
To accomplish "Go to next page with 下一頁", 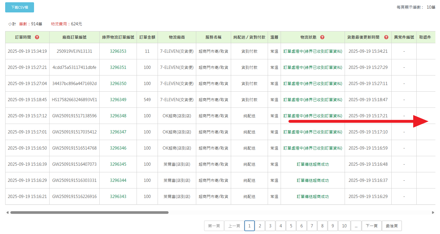I will tap(371, 226).
